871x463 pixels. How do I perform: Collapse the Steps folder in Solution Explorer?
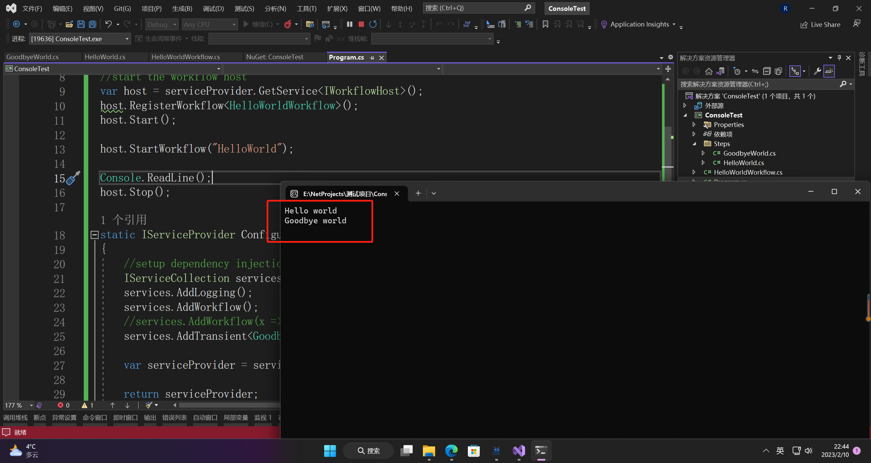pyautogui.click(x=695, y=144)
